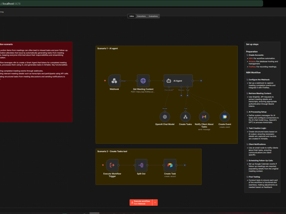
Task: Open the Execute Workflow Trigger node
Action: pyautogui.click(x=112, y=165)
